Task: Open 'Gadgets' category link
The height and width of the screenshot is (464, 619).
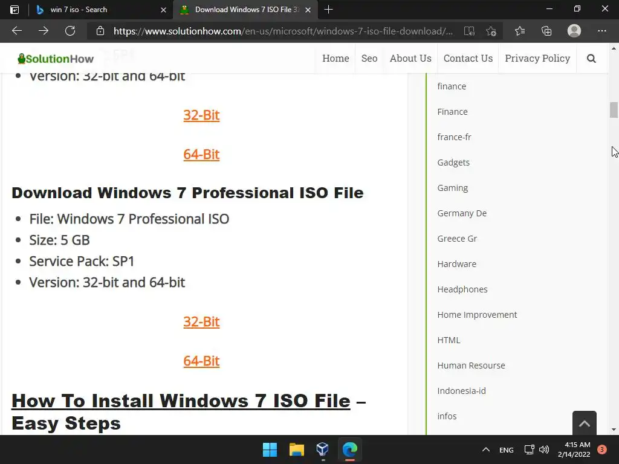Action: [453, 163]
